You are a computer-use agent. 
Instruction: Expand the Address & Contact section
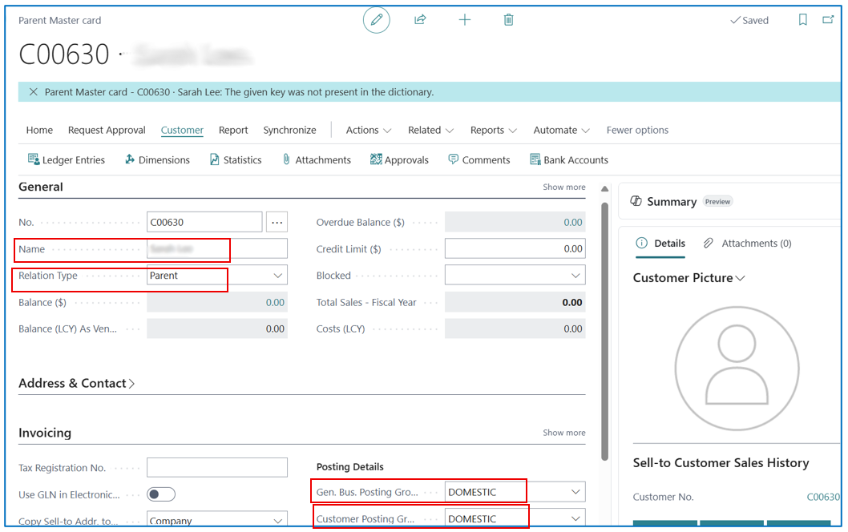coord(76,383)
